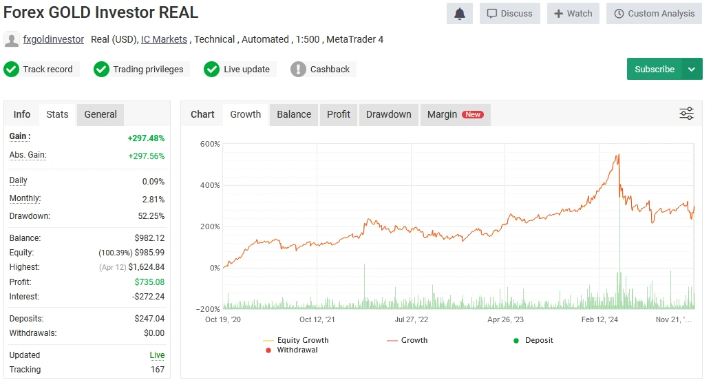Add system to Watch list

[573, 14]
